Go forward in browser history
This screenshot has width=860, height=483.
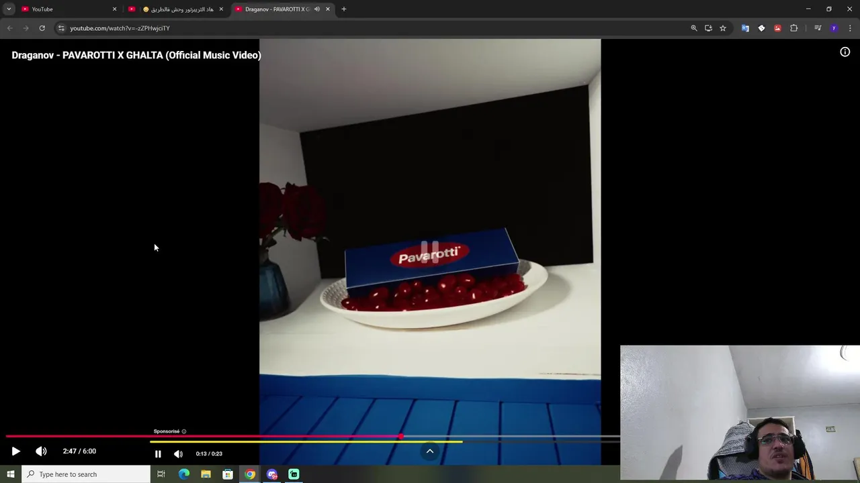26,28
